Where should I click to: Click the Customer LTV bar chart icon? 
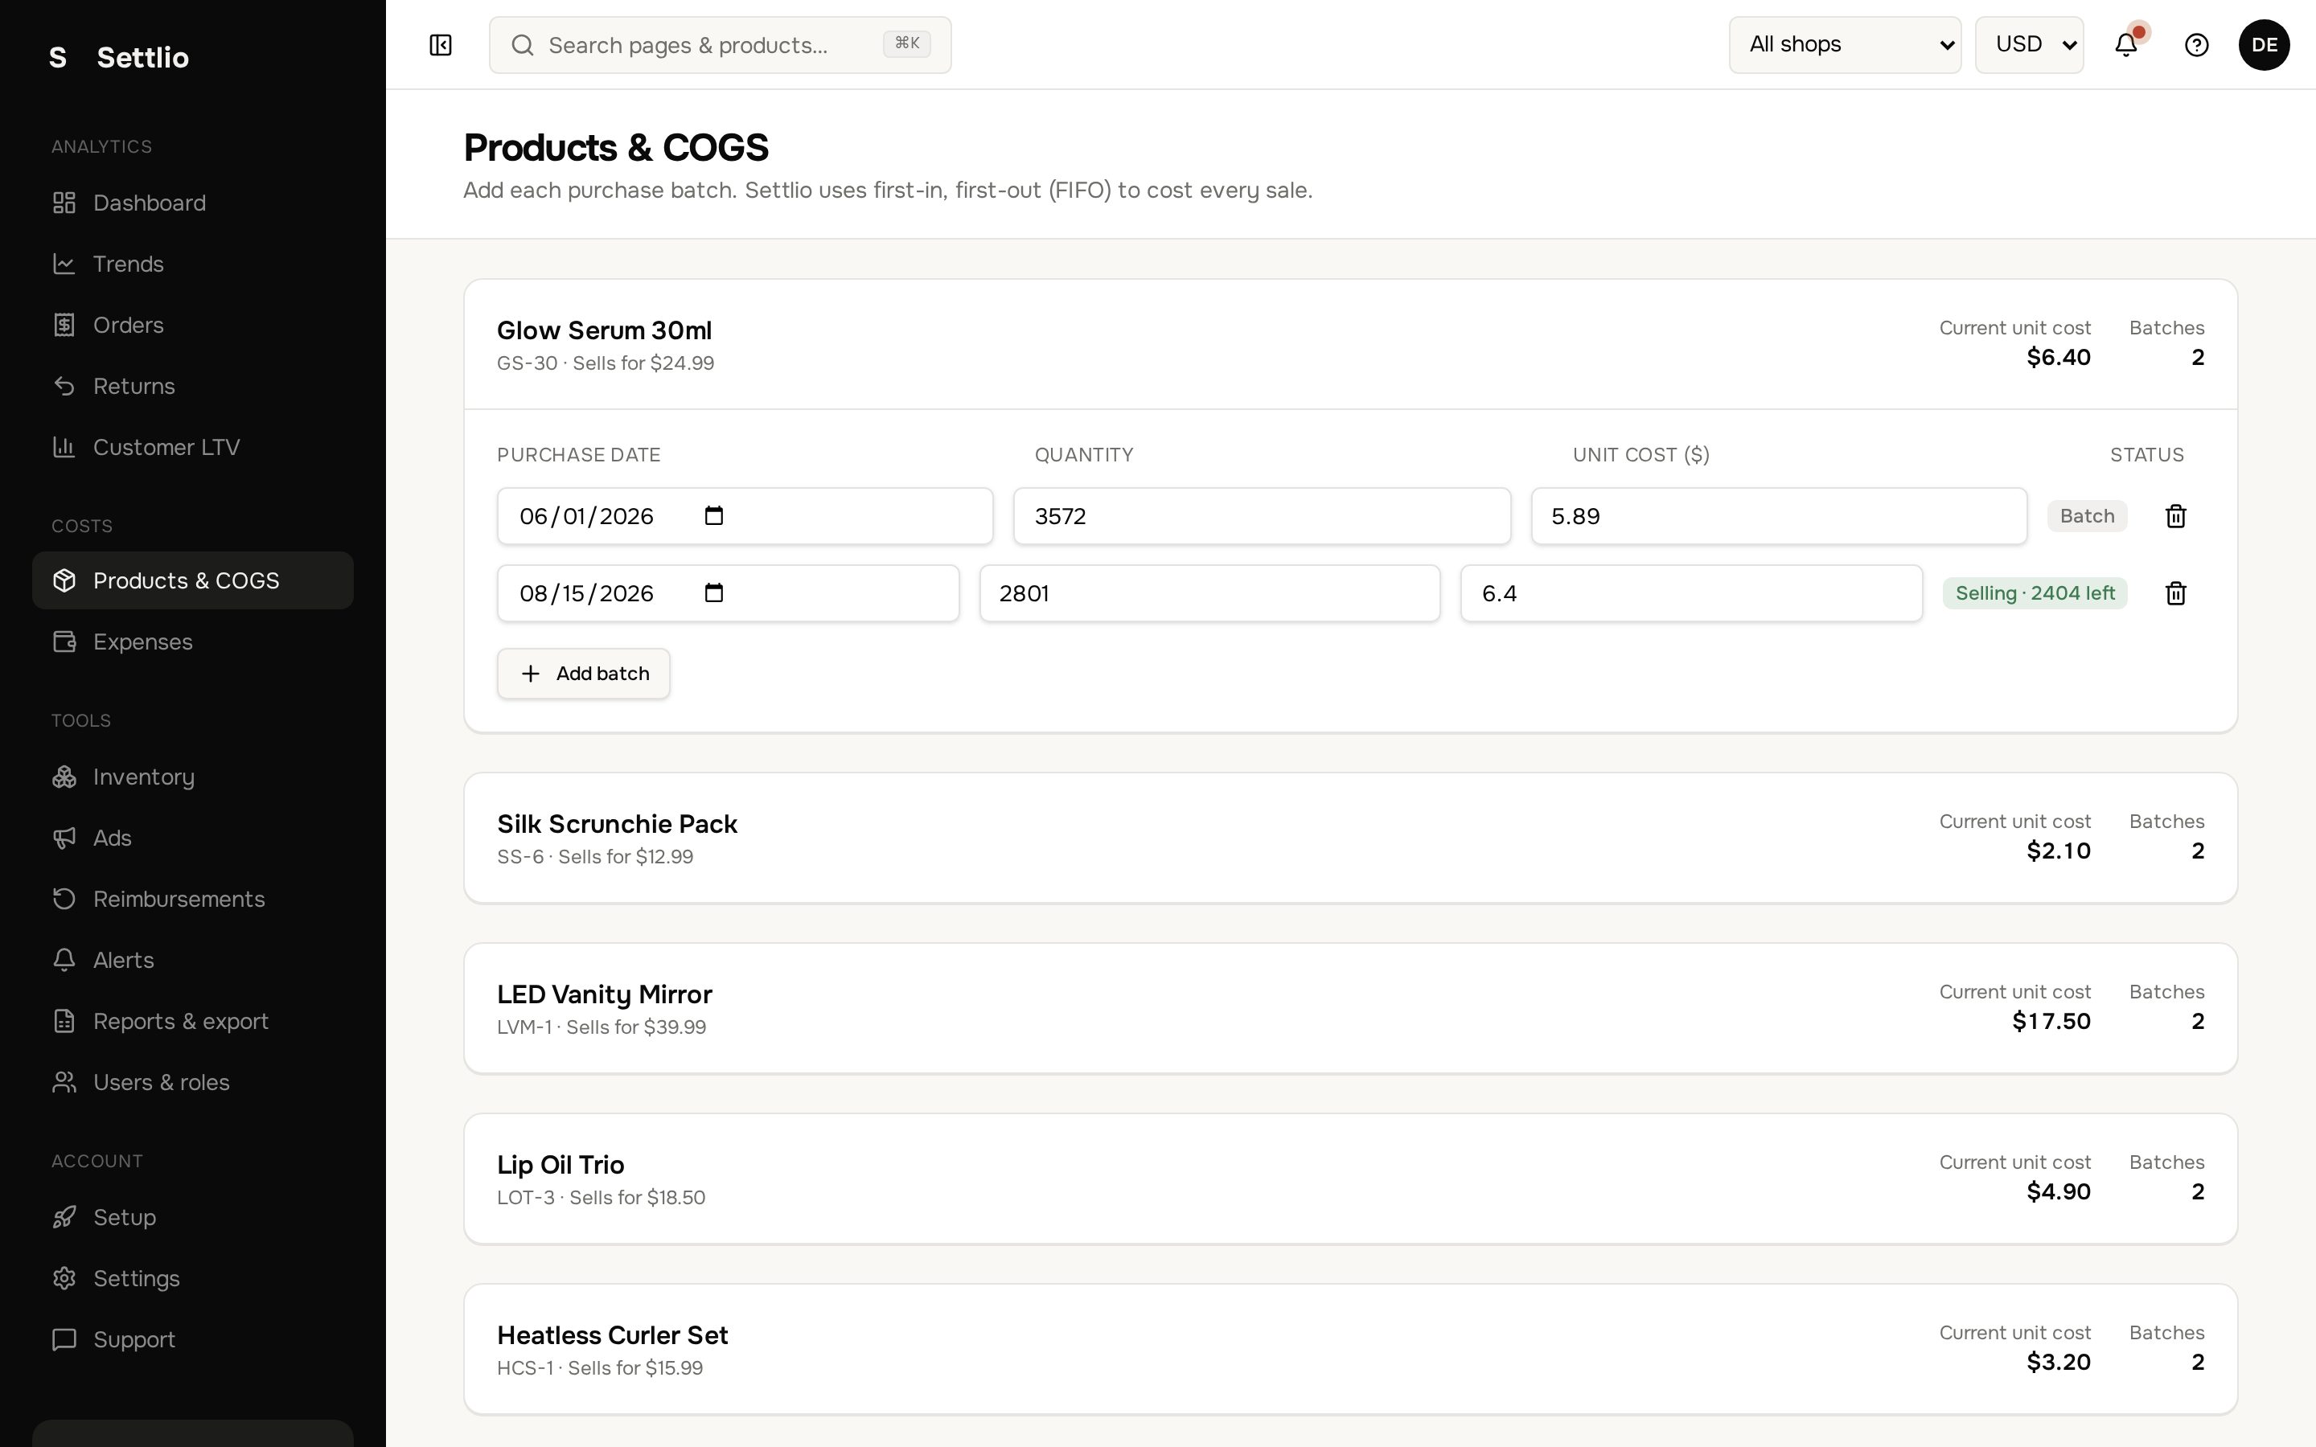tap(64, 447)
